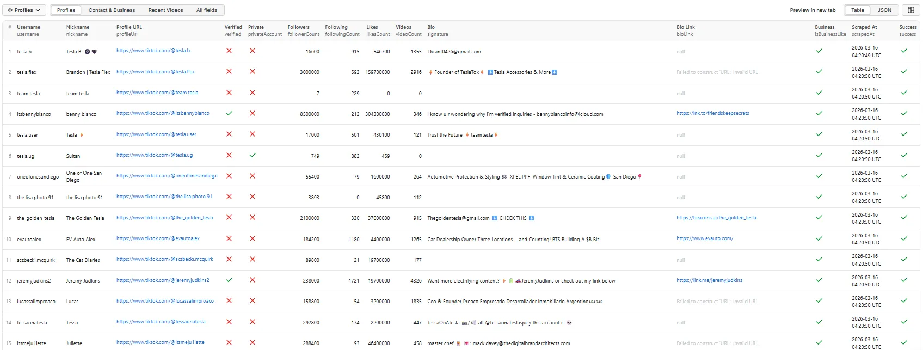
Task: Click private account checkmark for tesla.ug
Action: (253, 155)
